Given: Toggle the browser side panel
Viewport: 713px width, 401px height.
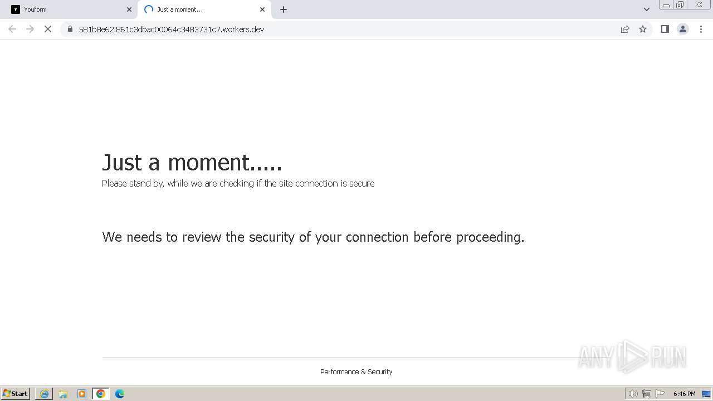Looking at the screenshot, I should point(665,29).
